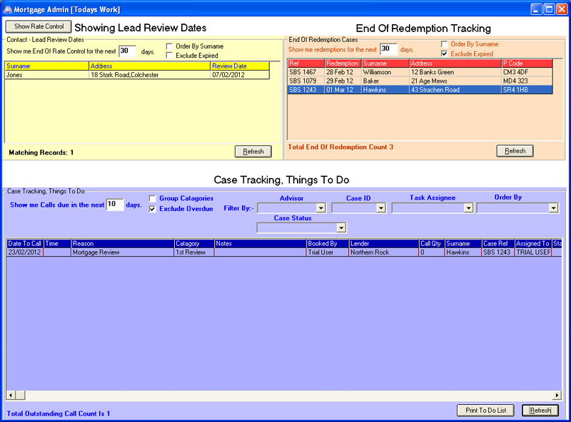Check the Group Catagories checkbox

click(152, 198)
